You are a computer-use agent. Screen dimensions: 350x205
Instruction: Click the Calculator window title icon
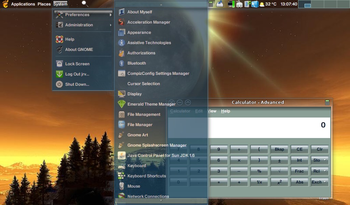point(327,102)
